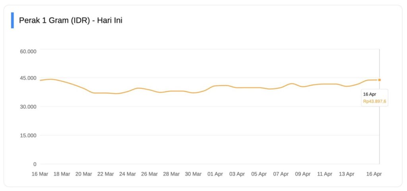Viewport: 407px width, 191px height.
Task: Click the 16 Apr x-axis date label
Action: coord(374,174)
